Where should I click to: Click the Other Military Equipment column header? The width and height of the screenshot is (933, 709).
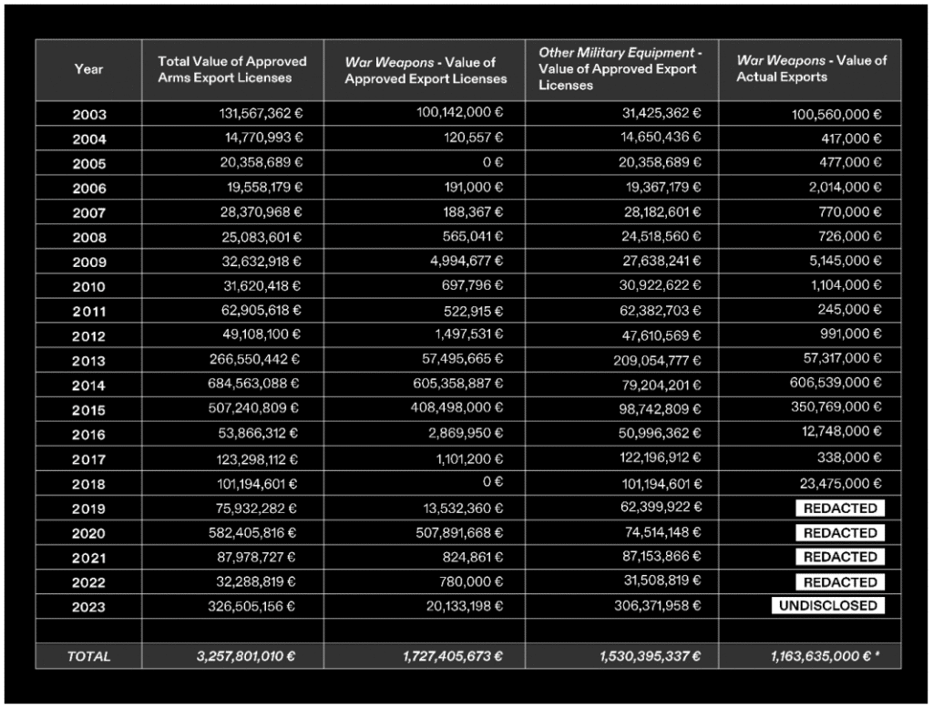pyautogui.click(x=620, y=69)
